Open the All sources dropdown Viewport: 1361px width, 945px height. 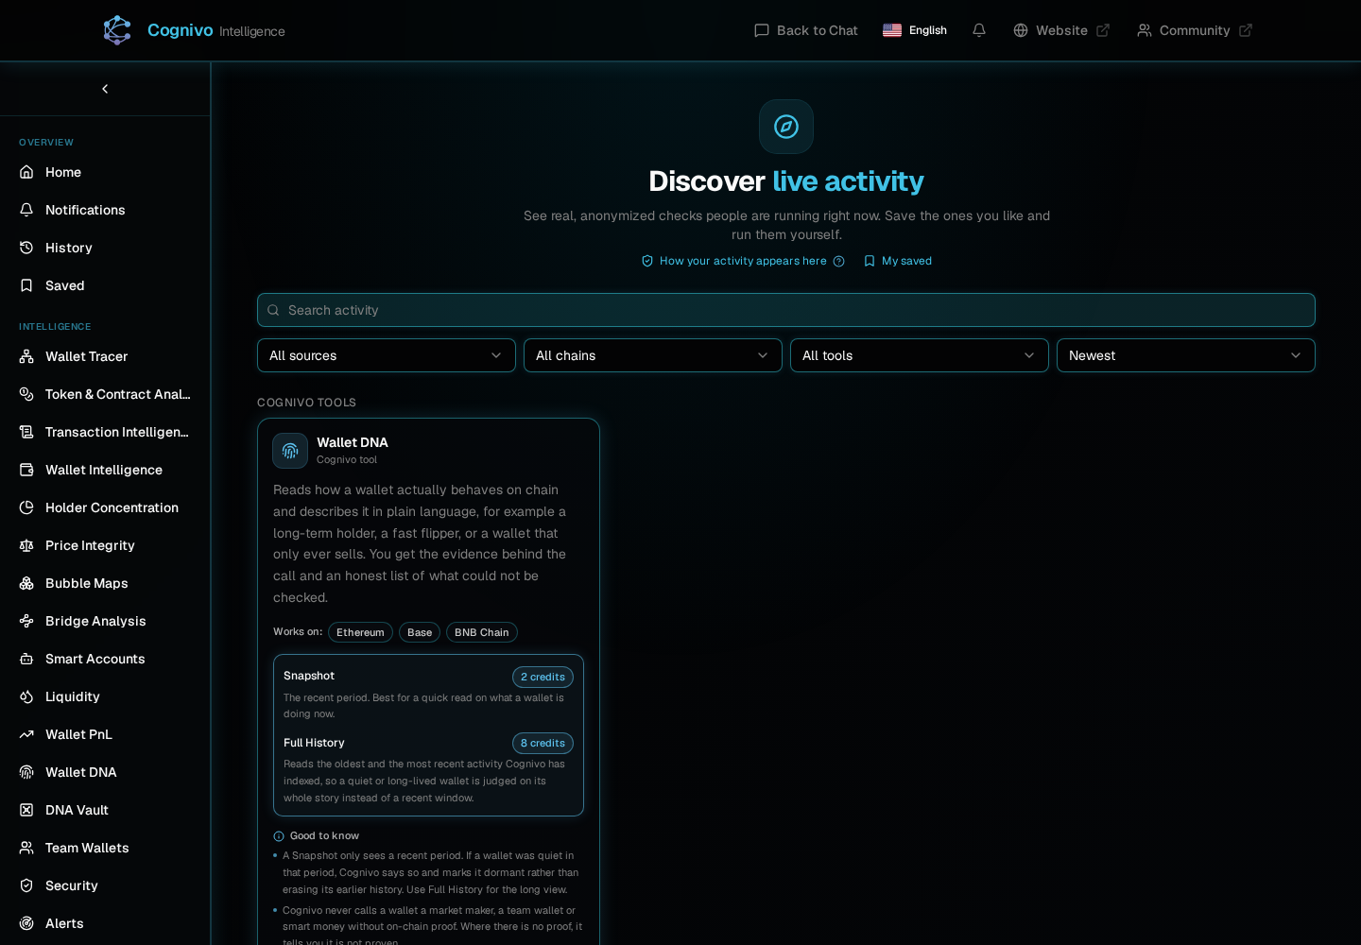click(x=387, y=355)
